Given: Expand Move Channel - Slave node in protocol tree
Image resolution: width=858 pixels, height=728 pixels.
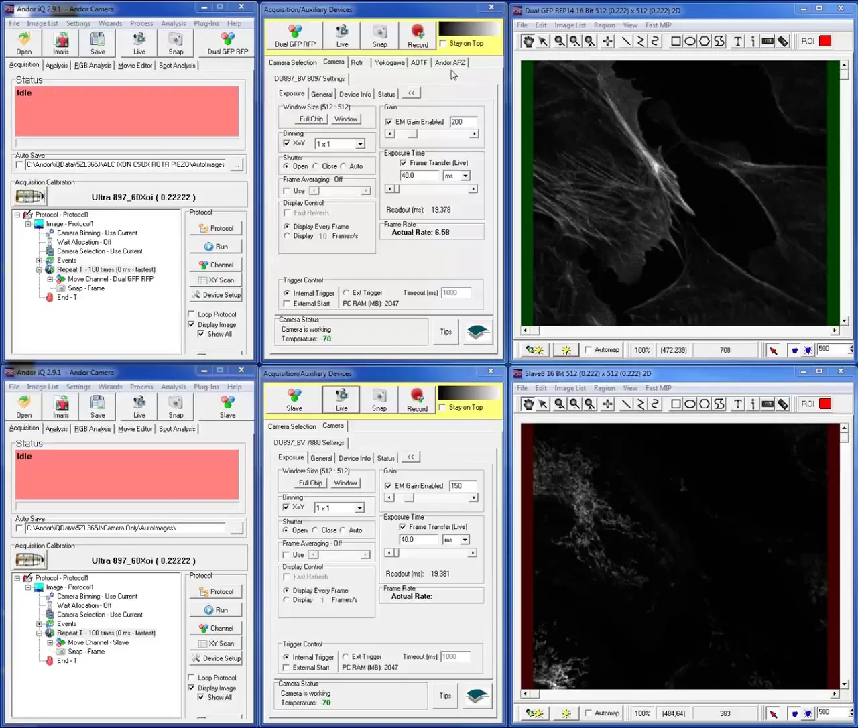Looking at the screenshot, I should [x=50, y=642].
